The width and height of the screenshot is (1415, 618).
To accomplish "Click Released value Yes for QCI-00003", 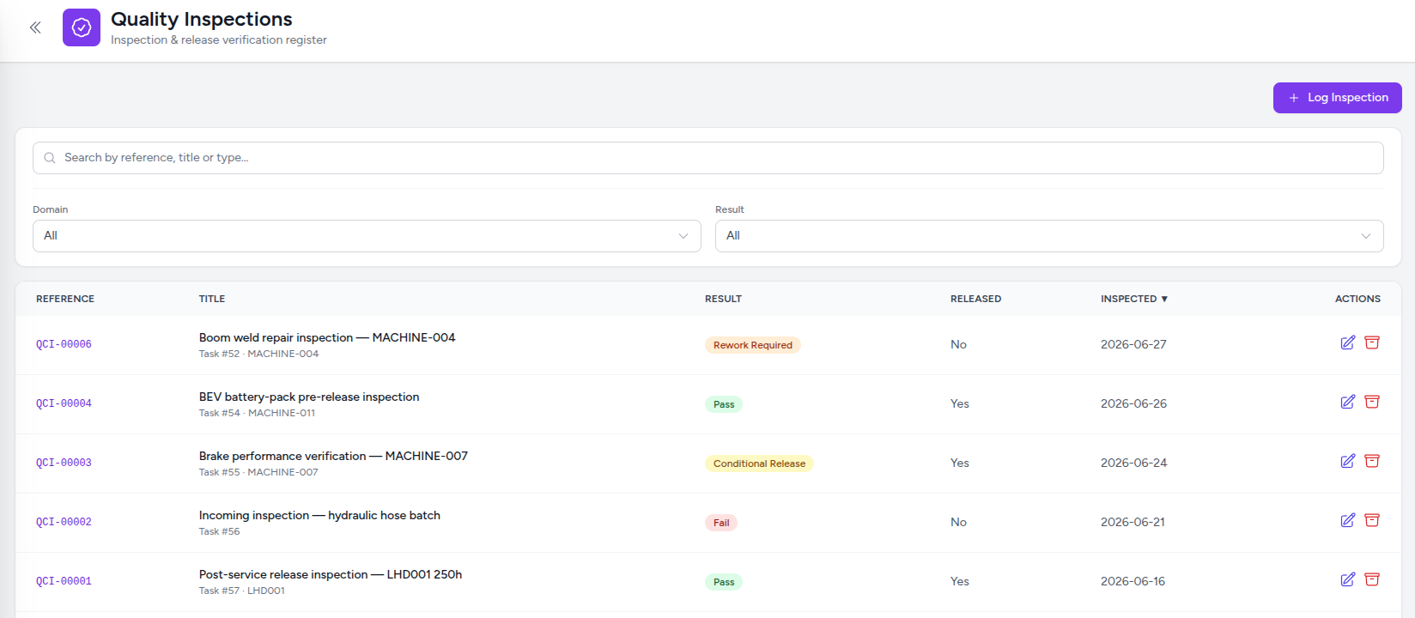I will coord(960,463).
